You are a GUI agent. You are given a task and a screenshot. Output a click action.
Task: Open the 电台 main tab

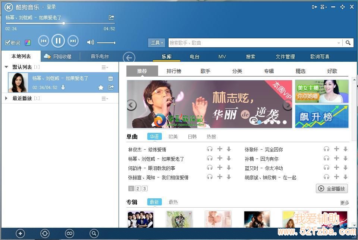pos(195,57)
